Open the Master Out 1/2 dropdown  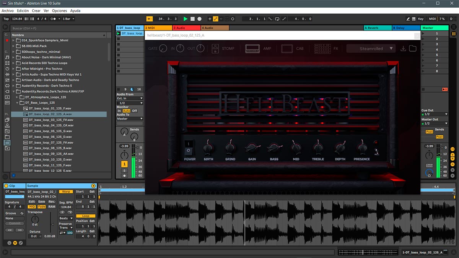coord(434,123)
